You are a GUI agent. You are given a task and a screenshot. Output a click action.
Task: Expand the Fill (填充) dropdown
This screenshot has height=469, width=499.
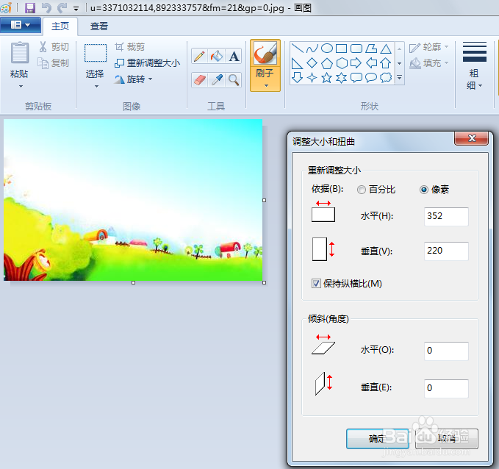tap(447, 62)
